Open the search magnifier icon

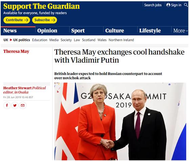(x=186, y=5)
